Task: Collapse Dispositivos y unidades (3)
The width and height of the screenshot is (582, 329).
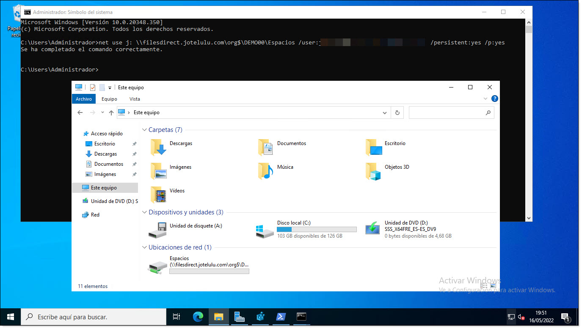Action: click(x=144, y=212)
